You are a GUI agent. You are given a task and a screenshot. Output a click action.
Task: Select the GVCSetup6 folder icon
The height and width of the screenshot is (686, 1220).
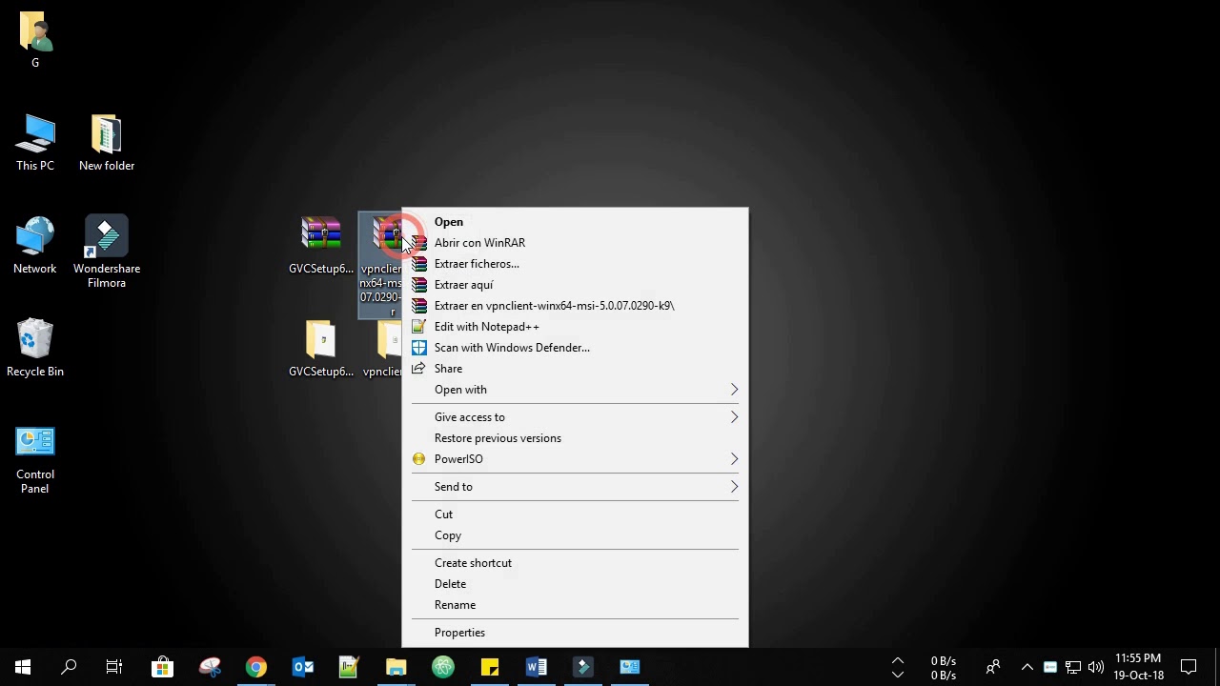click(321, 349)
